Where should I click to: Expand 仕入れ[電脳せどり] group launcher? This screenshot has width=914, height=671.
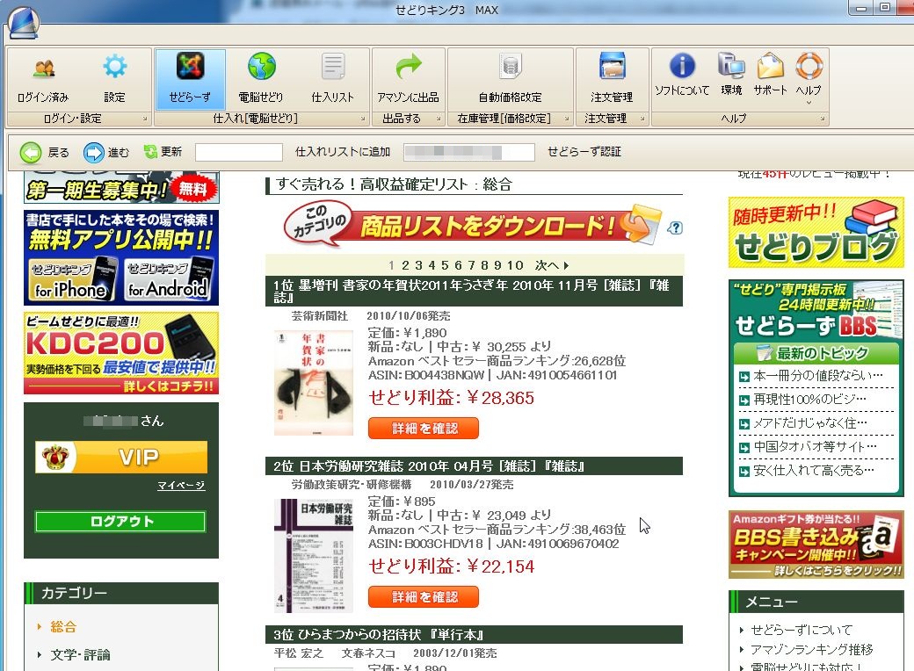point(363,119)
